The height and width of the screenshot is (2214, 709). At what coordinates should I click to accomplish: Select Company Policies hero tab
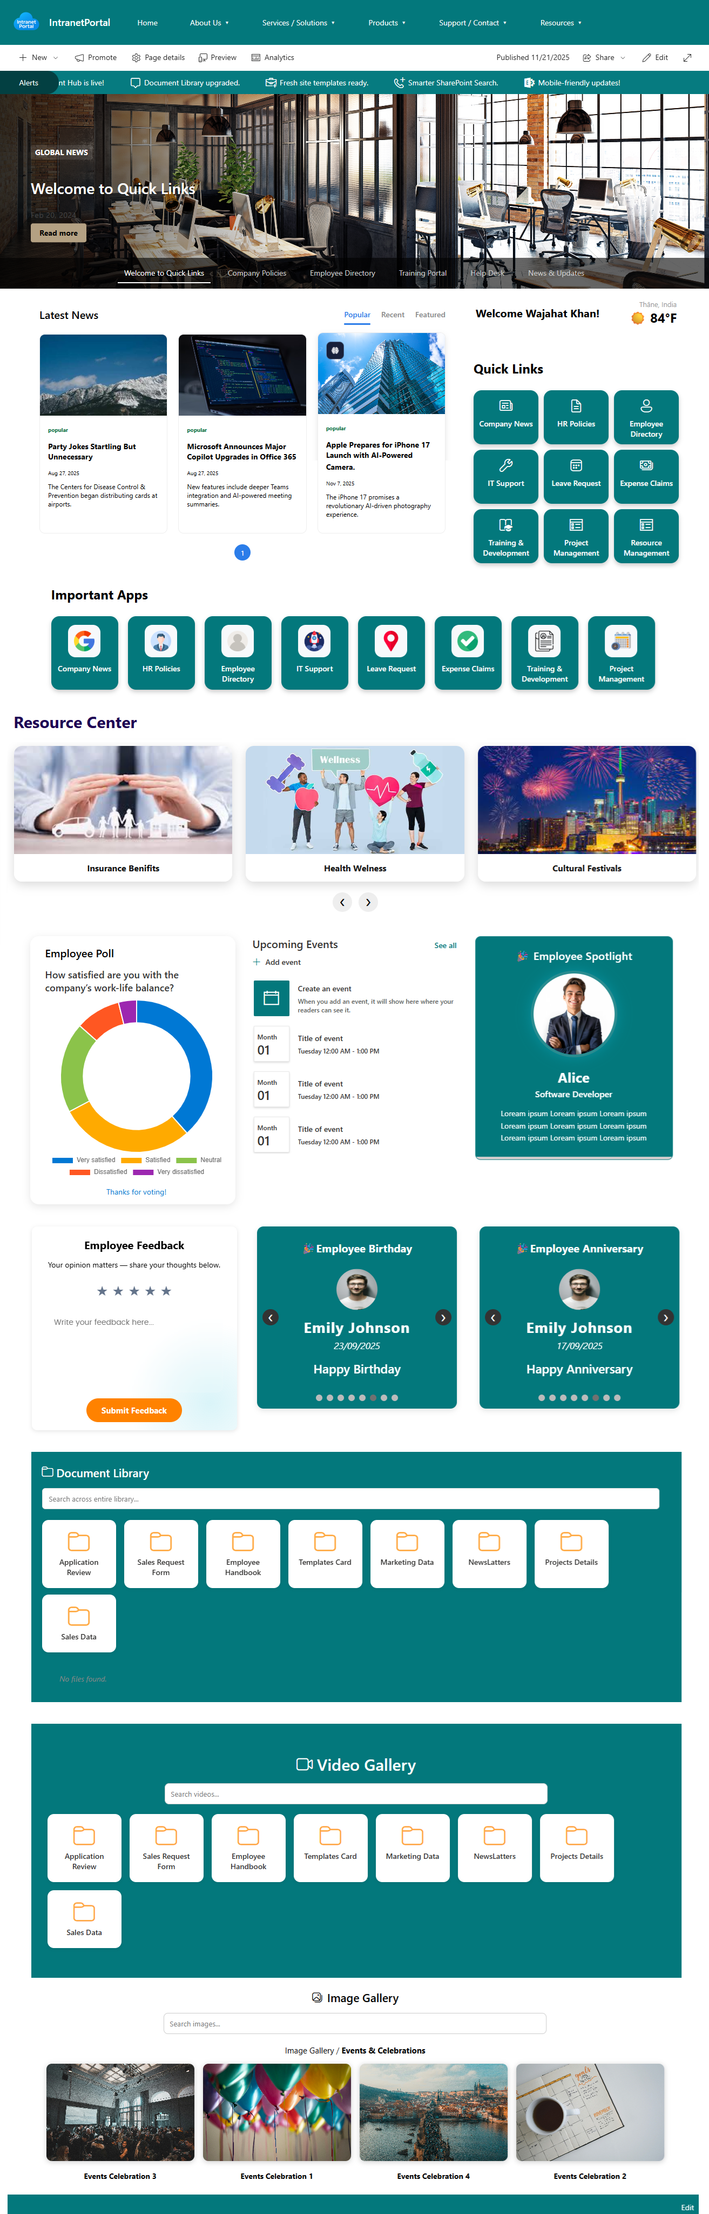click(256, 274)
